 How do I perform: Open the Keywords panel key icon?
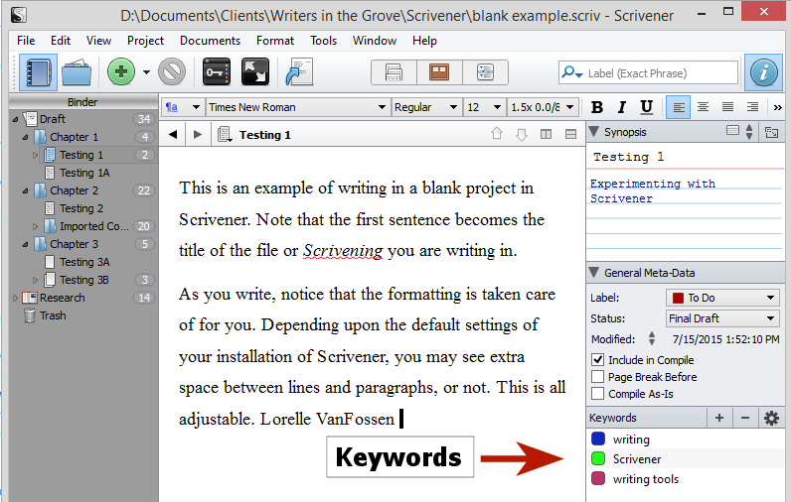[x=216, y=71]
